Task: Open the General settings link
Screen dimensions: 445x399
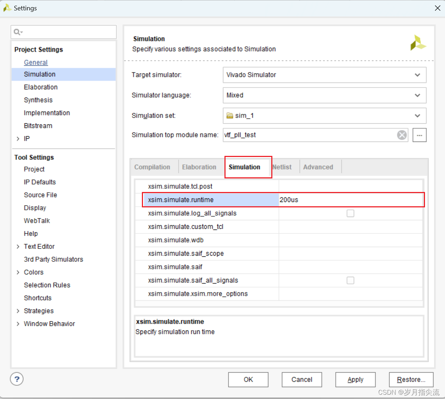Action: [x=36, y=62]
